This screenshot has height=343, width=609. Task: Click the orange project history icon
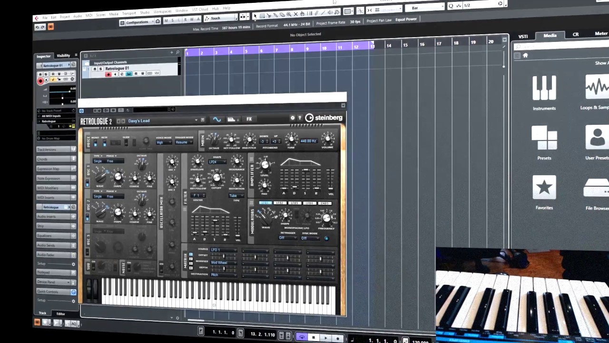click(51, 27)
